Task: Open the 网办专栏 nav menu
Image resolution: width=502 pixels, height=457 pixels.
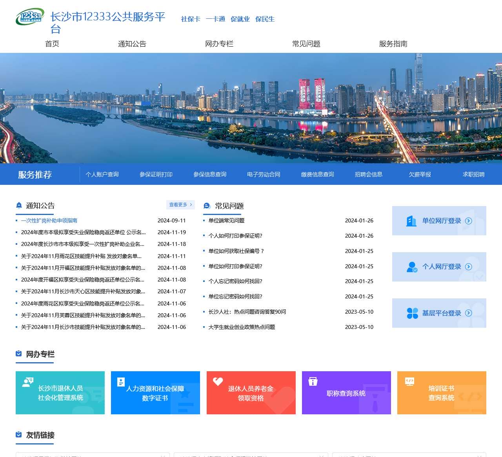Action: tap(219, 44)
